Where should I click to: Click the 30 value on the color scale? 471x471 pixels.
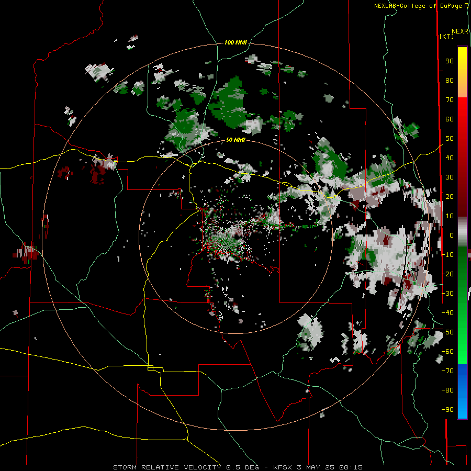coord(450,177)
